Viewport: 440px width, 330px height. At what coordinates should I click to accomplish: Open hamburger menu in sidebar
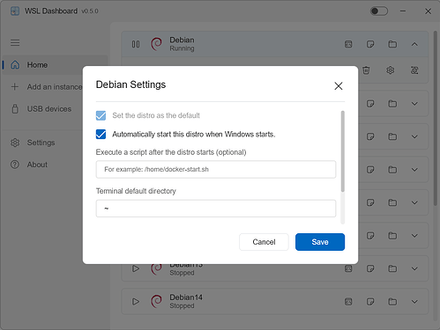[x=15, y=43]
